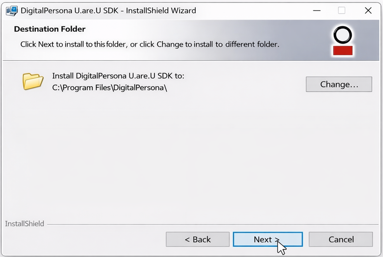Viewport: 383px width, 257px height.
Task: Go to the previous step with Back
Action: click(198, 239)
